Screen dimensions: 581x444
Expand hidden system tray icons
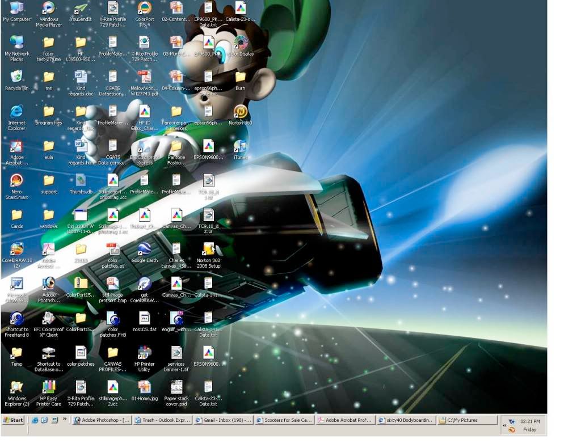504,425
